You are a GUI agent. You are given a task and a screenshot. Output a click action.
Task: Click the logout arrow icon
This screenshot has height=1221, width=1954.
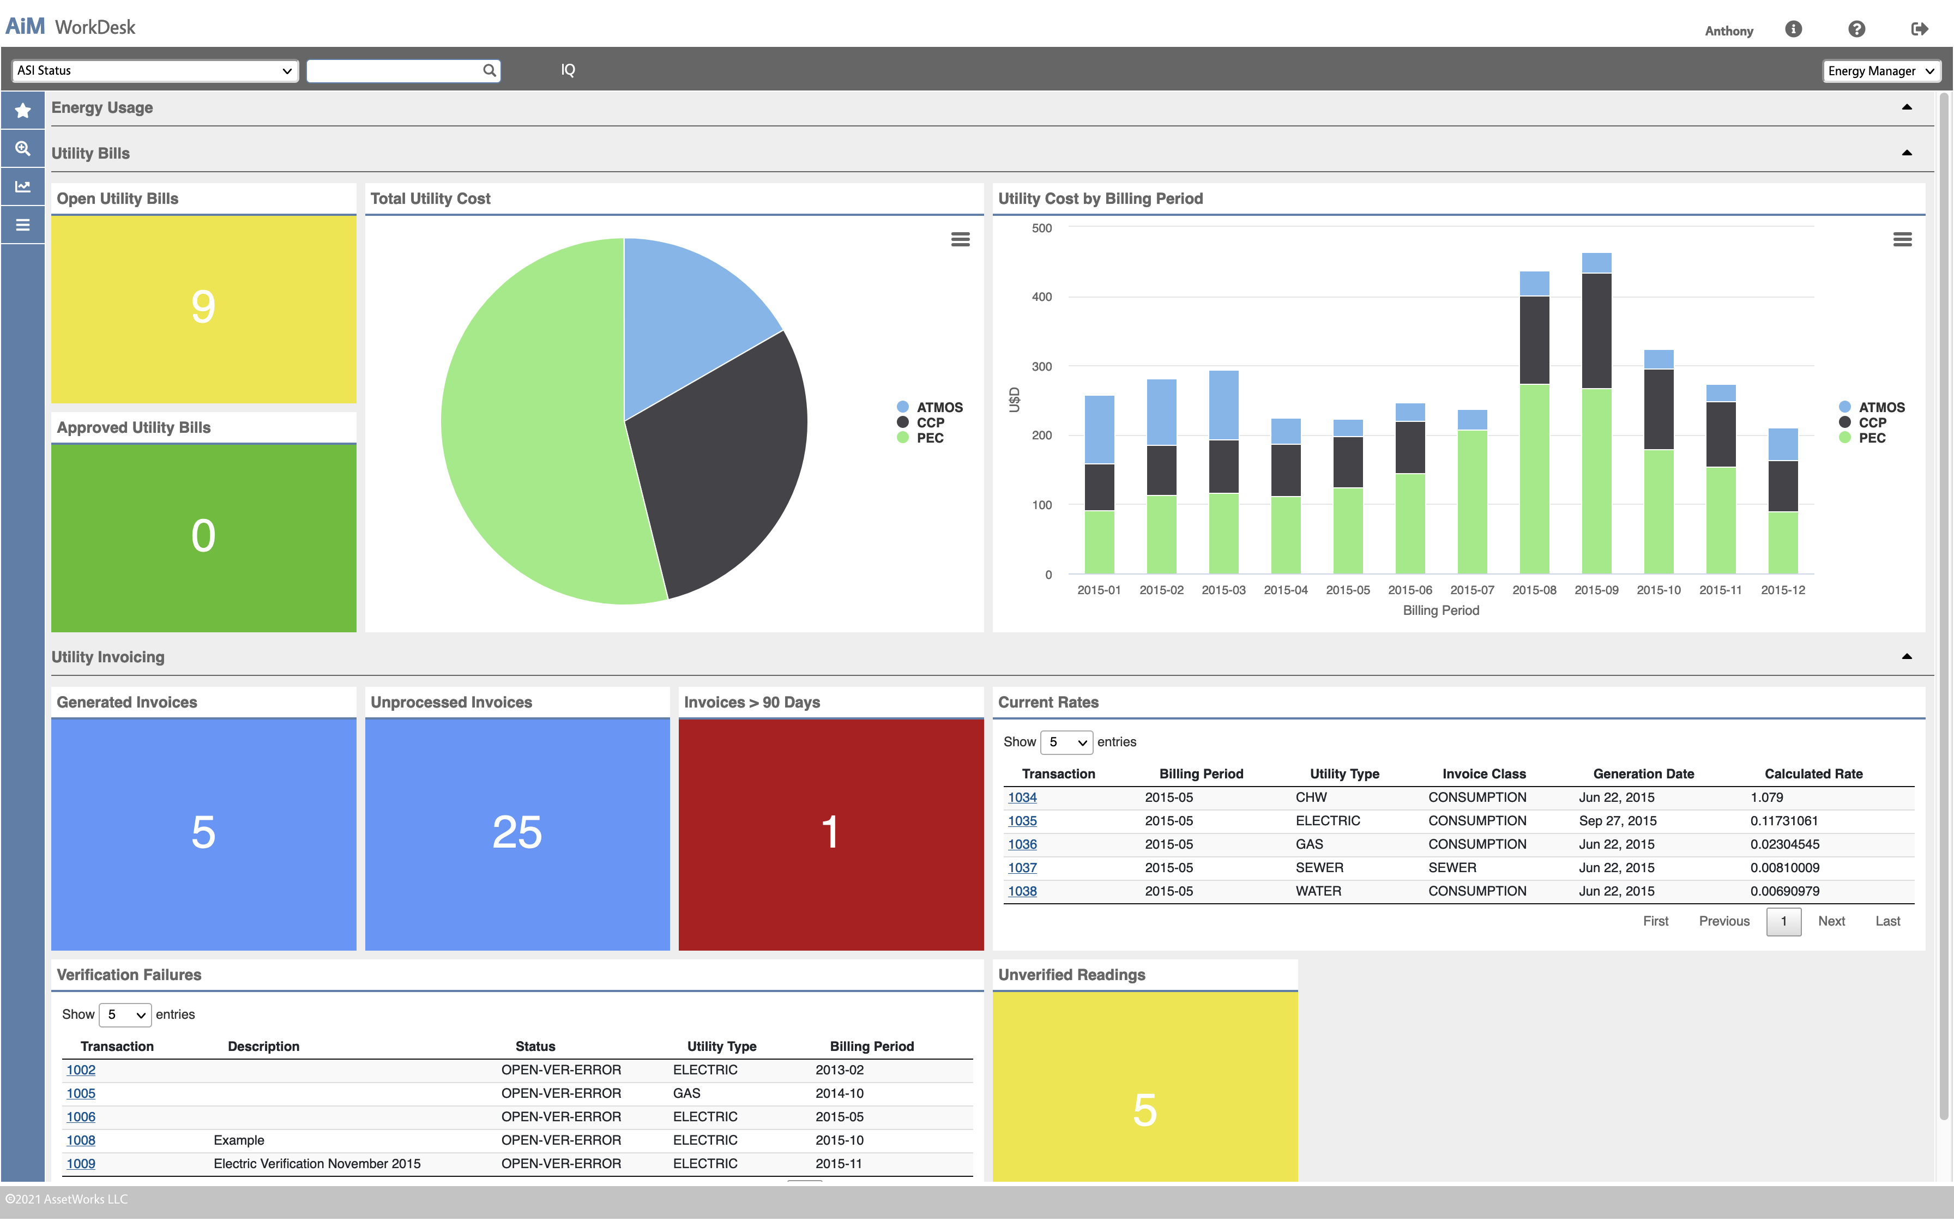(1919, 29)
